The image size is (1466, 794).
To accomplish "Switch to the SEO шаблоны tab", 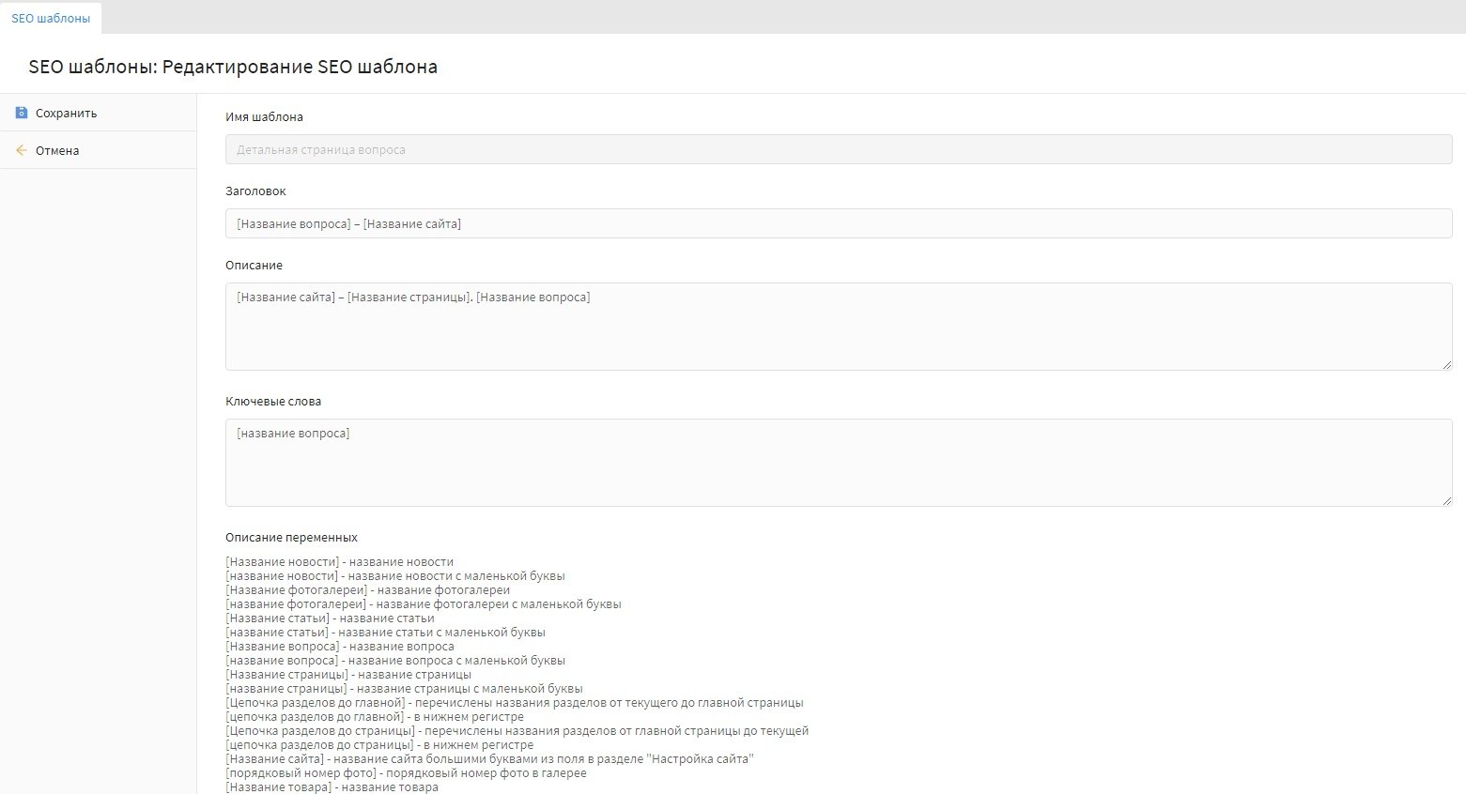I will point(51,18).
